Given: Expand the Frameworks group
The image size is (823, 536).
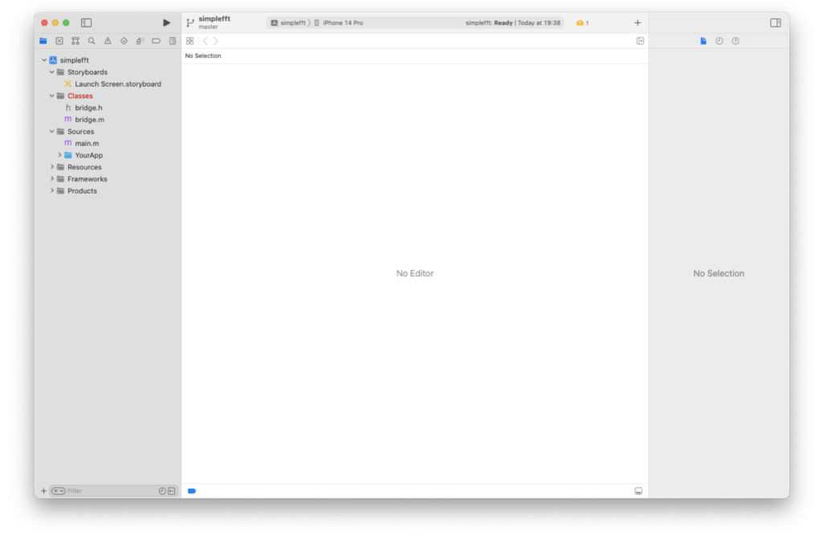Looking at the screenshot, I should click(51, 179).
